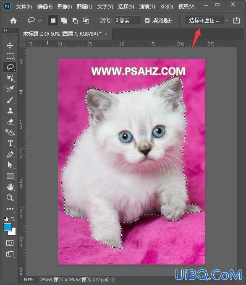Select the Move tool
Screen dimensions: 246x285
[10, 45]
